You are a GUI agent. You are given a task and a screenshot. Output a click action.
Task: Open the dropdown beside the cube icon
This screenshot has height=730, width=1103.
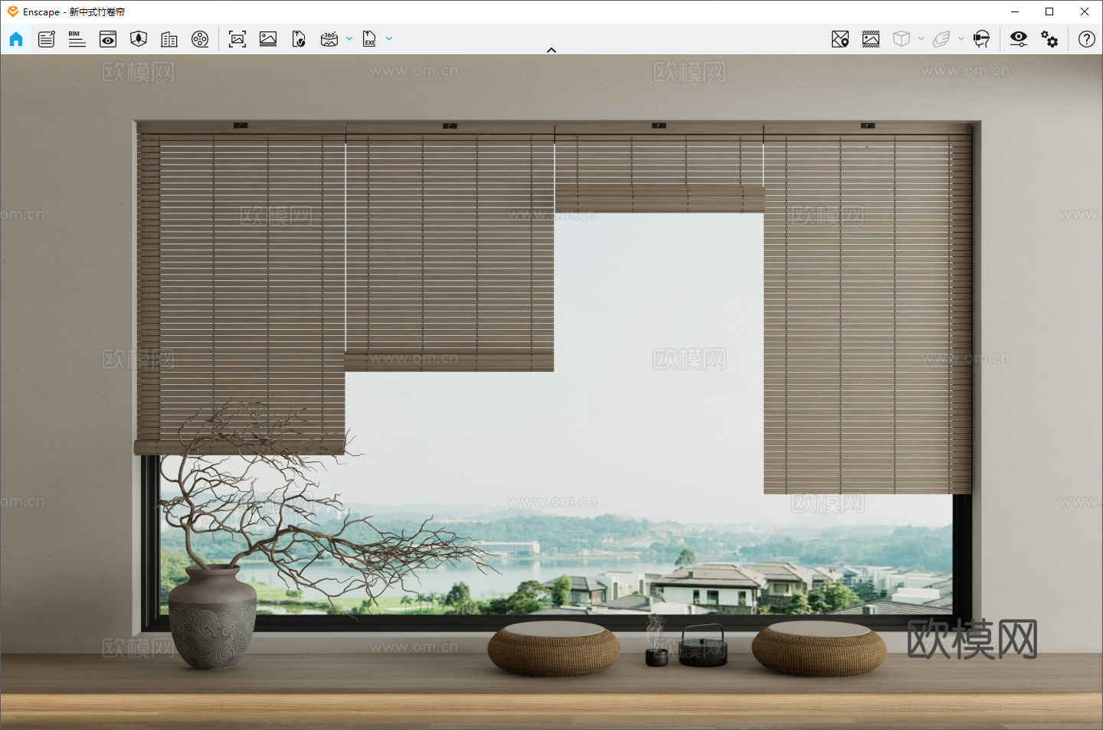tap(921, 39)
